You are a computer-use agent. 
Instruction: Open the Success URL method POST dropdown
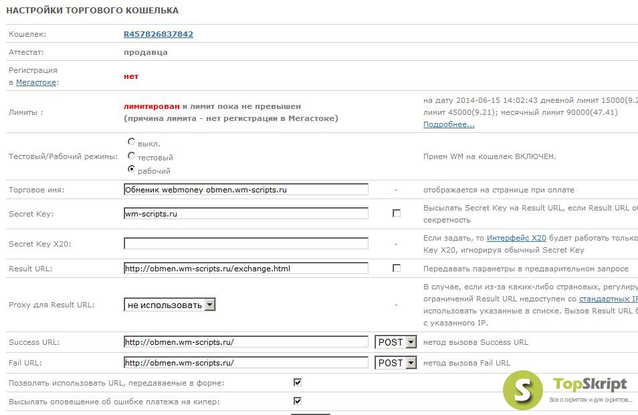pyautogui.click(x=396, y=342)
